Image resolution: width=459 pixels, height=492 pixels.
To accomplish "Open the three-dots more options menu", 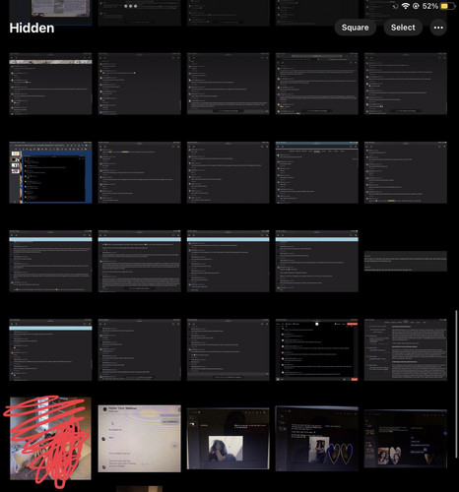I will 438,28.
